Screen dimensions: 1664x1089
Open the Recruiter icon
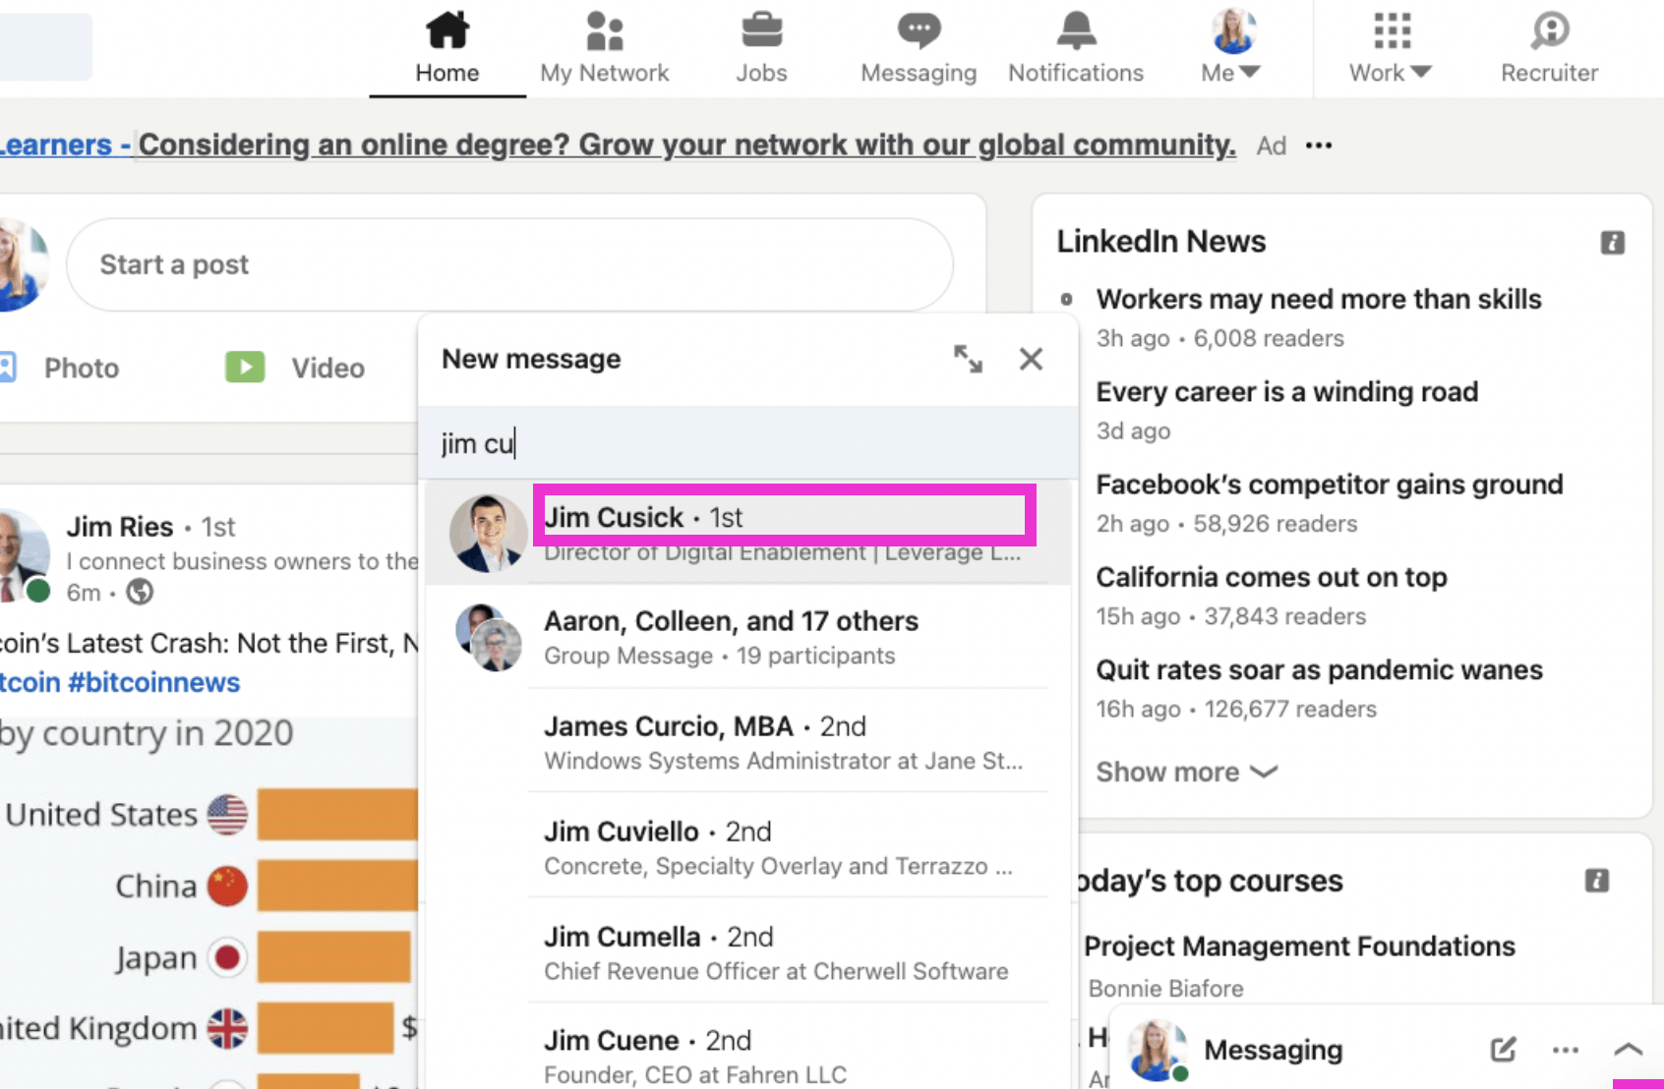click(1549, 30)
